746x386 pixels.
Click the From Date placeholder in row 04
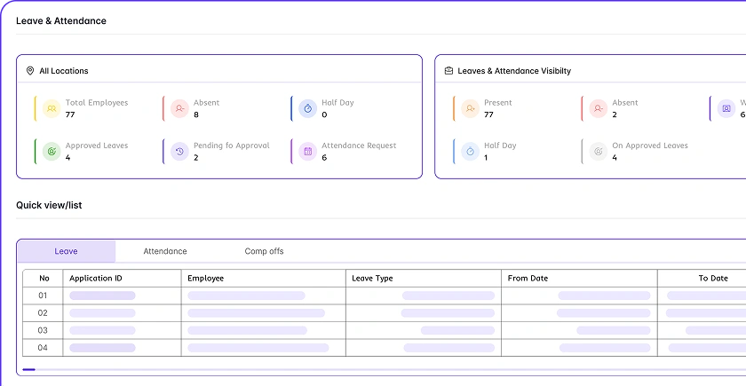tap(605, 348)
